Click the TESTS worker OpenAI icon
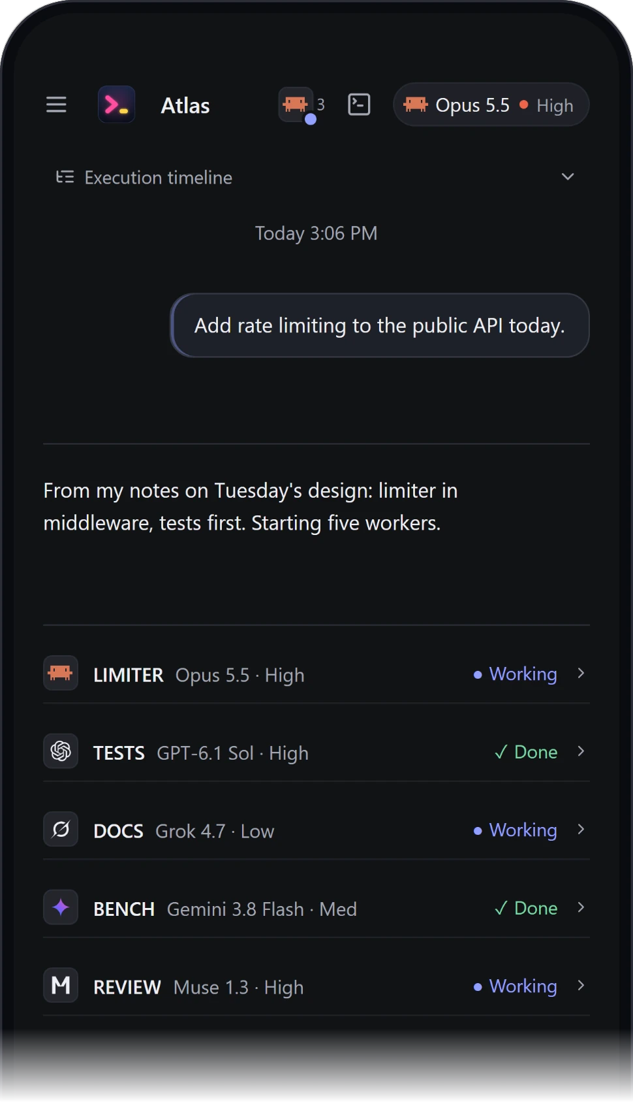Image resolution: width=633 pixels, height=1102 pixels. [x=61, y=751]
